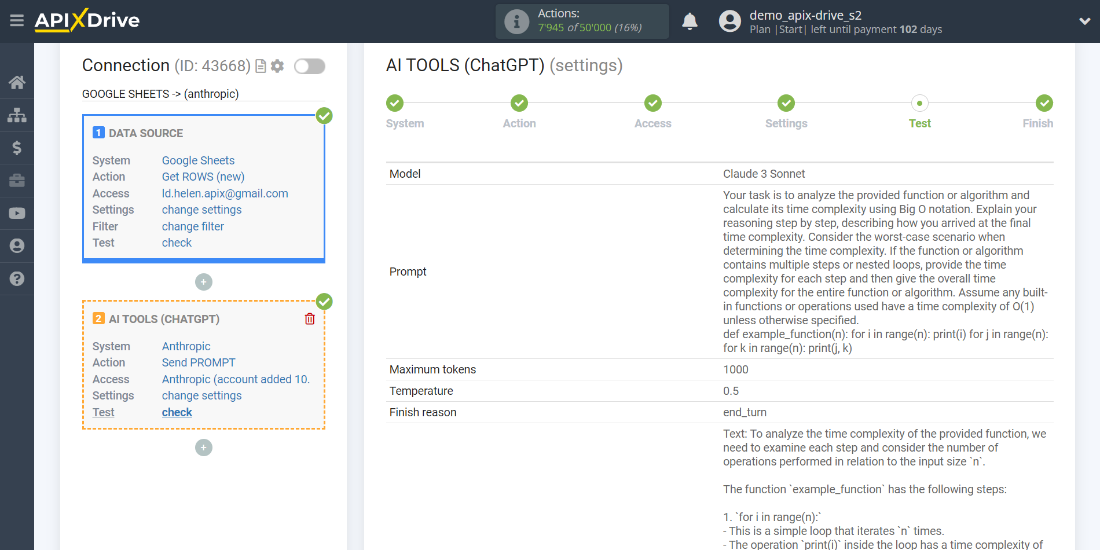Select the Claude 3 Sonnet model value
Screen dimensions: 1100x550
click(764, 174)
